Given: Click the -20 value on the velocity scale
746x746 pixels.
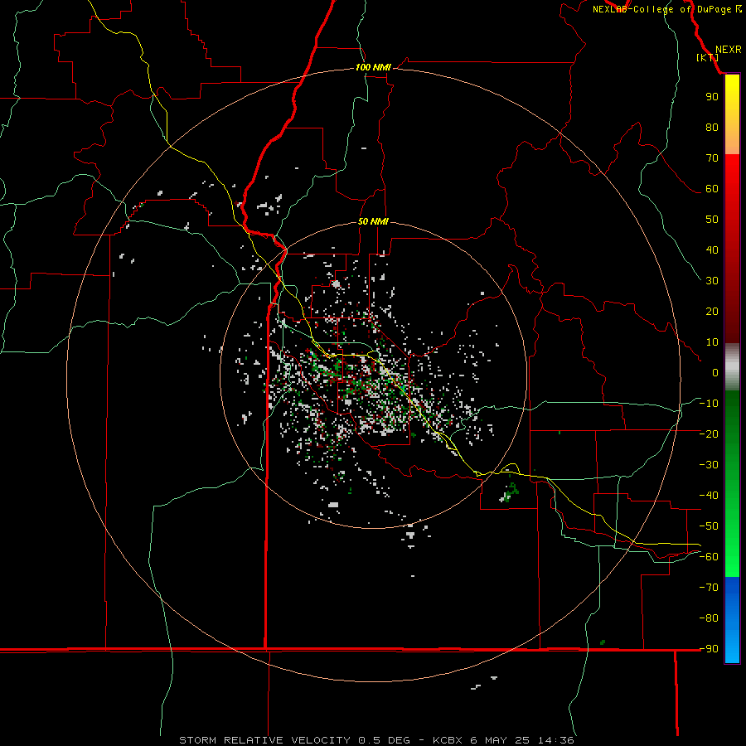Looking at the screenshot, I should (709, 434).
